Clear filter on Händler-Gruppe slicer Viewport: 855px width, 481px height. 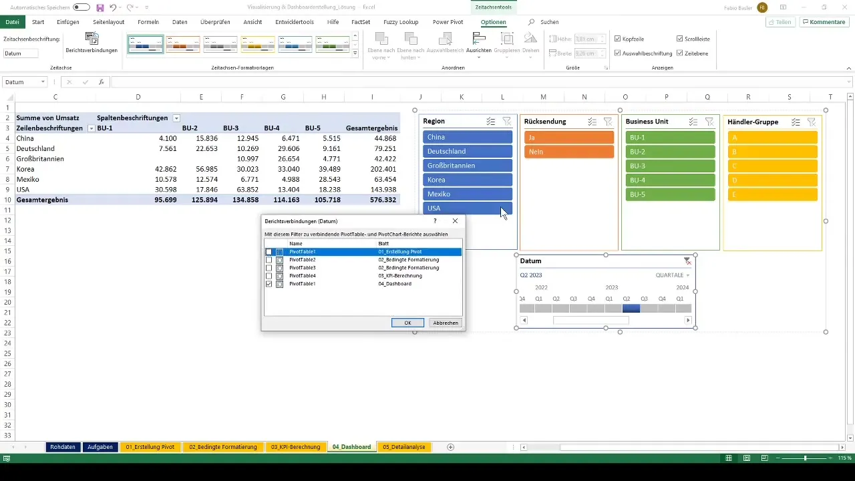point(812,122)
